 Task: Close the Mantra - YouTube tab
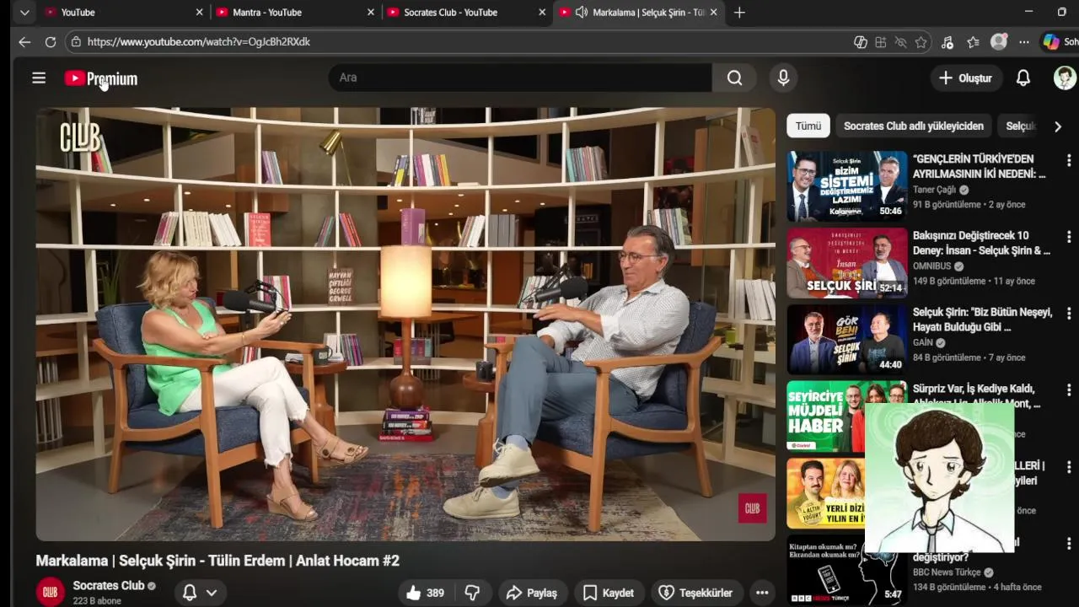(371, 13)
